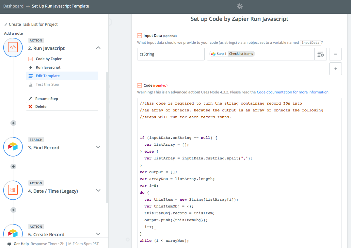The height and width of the screenshot is (248, 351).
Task: Add a step below Run Javascript
Action: (x=13, y=123)
